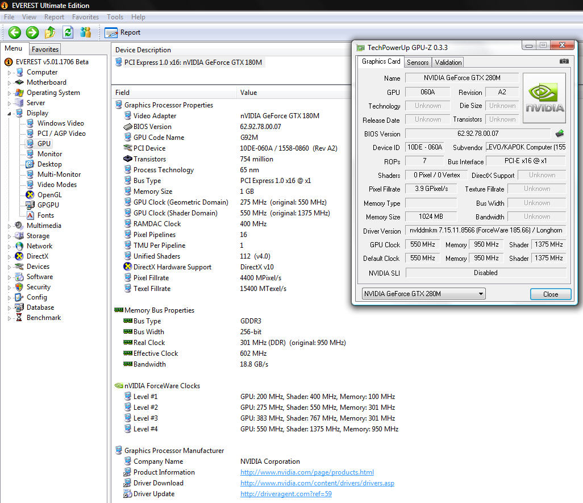Click the Value column header
The width and height of the screenshot is (583, 503).
294,93
